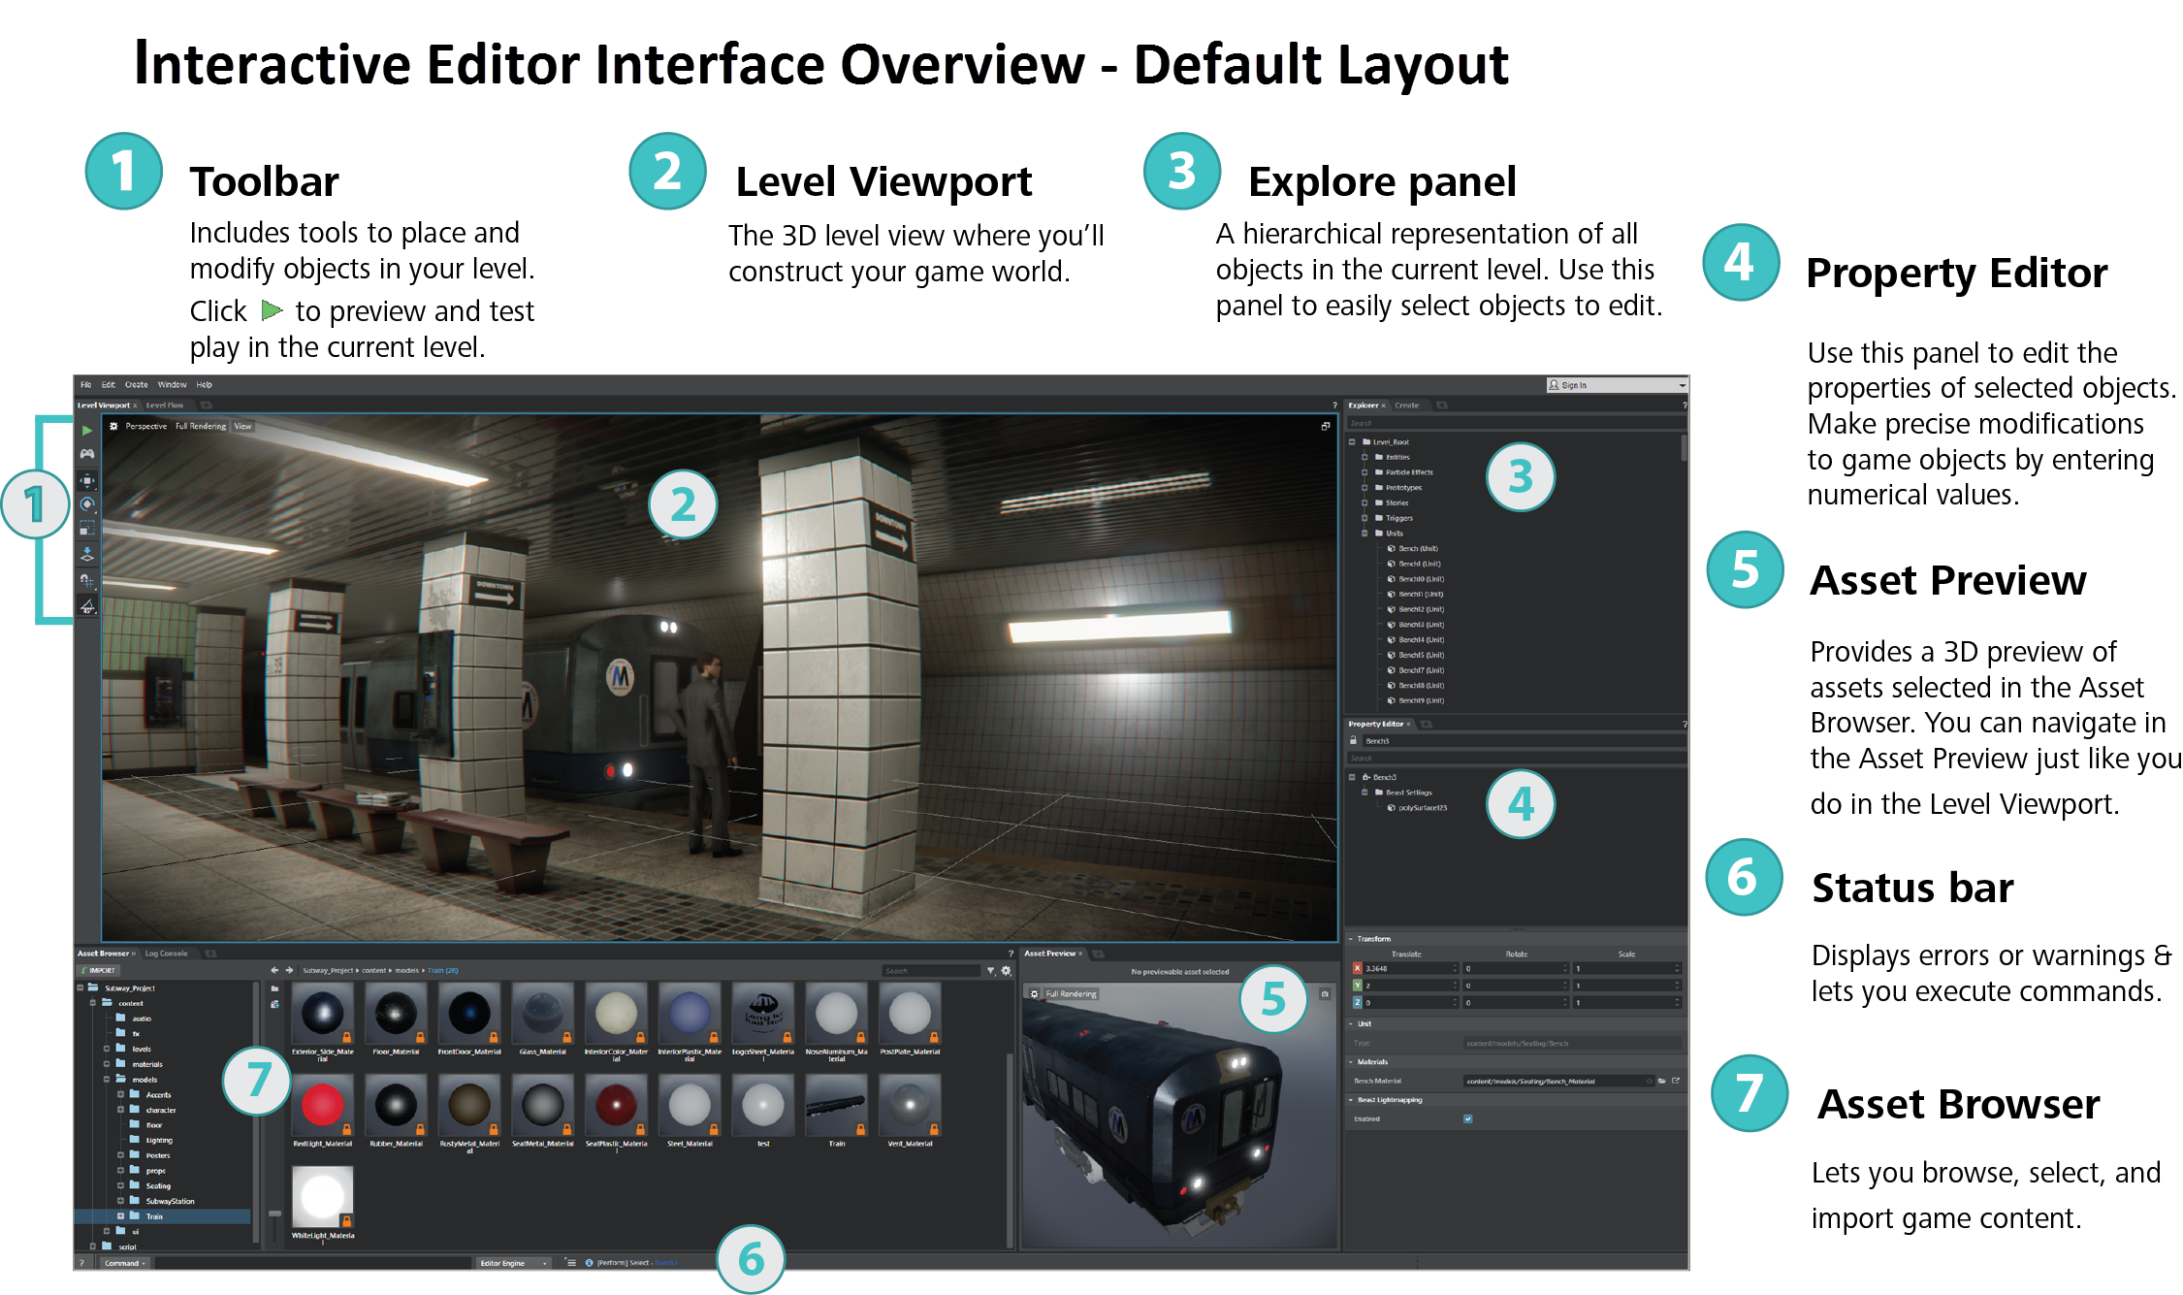2183x1295 pixels.
Task: Select the Scale tool in toolbar
Action: click(x=87, y=529)
